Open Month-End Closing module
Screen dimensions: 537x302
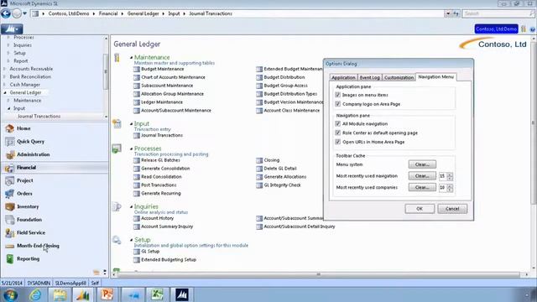[38, 246]
